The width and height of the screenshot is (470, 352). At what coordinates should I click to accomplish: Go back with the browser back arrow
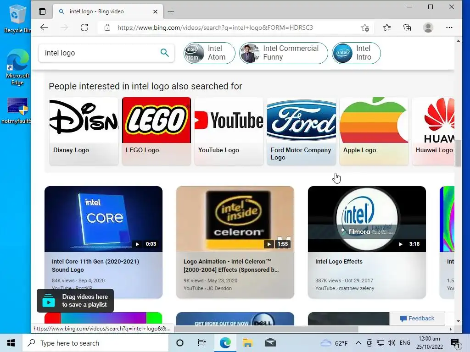(x=44, y=27)
